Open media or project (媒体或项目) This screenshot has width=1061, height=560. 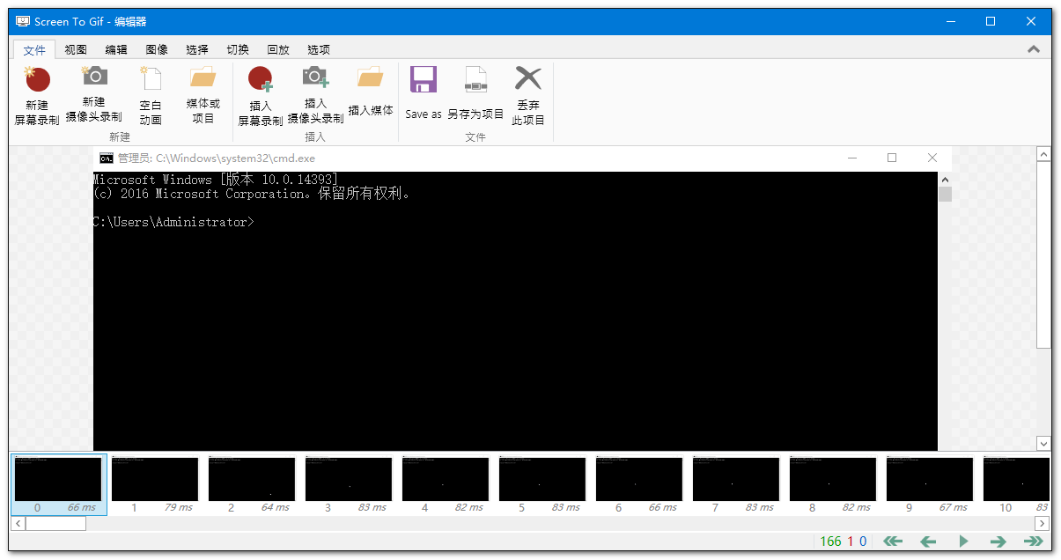coord(203,96)
